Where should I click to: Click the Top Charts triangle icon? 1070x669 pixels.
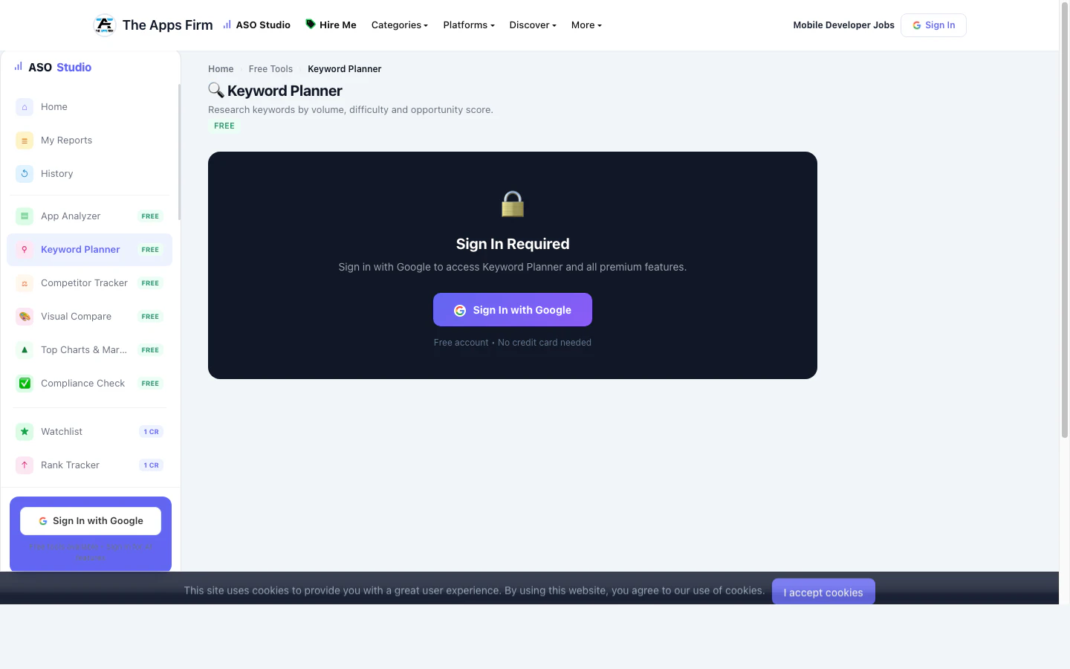click(x=25, y=350)
